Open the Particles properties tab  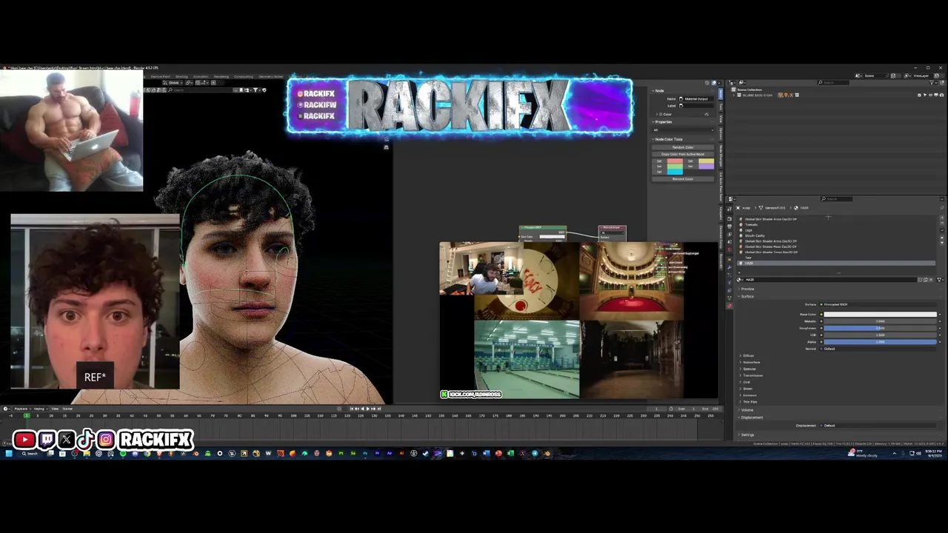730,275
